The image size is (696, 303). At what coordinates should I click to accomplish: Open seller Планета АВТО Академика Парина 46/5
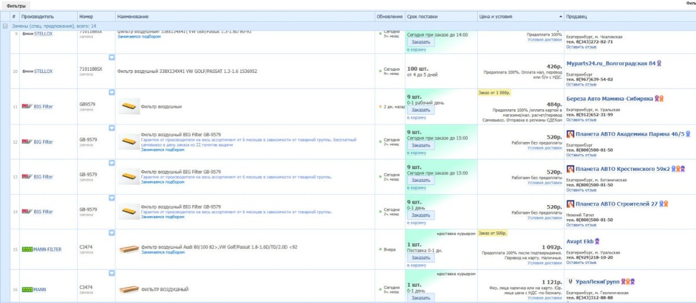pyautogui.click(x=630, y=133)
